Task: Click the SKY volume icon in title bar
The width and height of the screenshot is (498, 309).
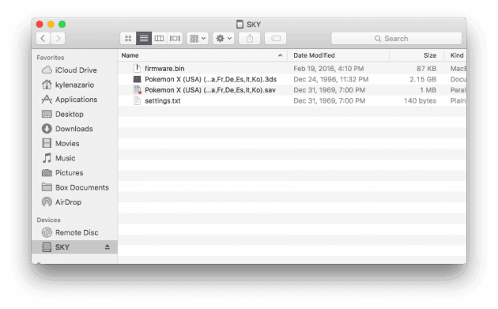Action: tap(240, 24)
